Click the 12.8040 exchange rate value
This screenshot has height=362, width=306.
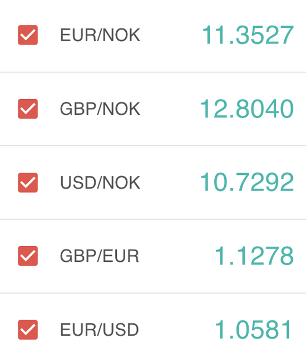247,109
